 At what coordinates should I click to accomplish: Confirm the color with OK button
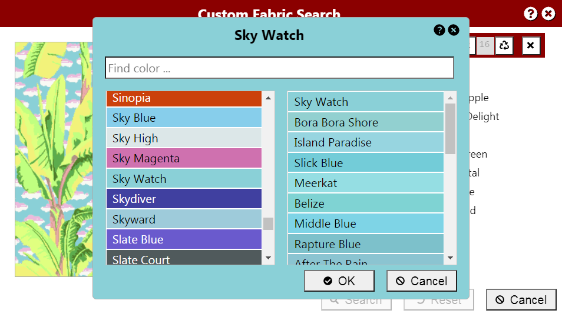point(339,281)
